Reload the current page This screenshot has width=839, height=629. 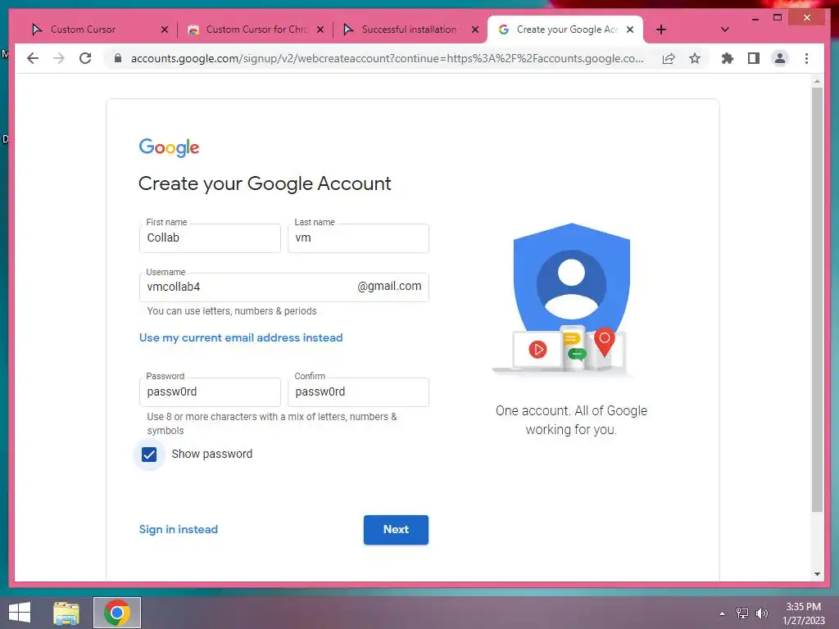(85, 58)
